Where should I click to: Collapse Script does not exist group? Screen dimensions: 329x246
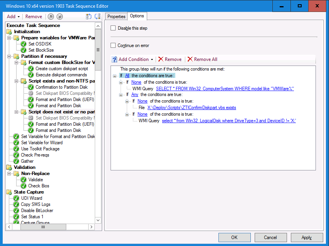pyautogui.click(x=16, y=112)
